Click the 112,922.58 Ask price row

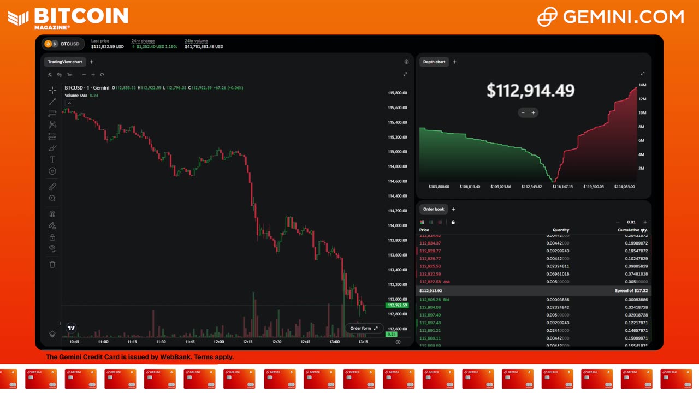point(533,282)
